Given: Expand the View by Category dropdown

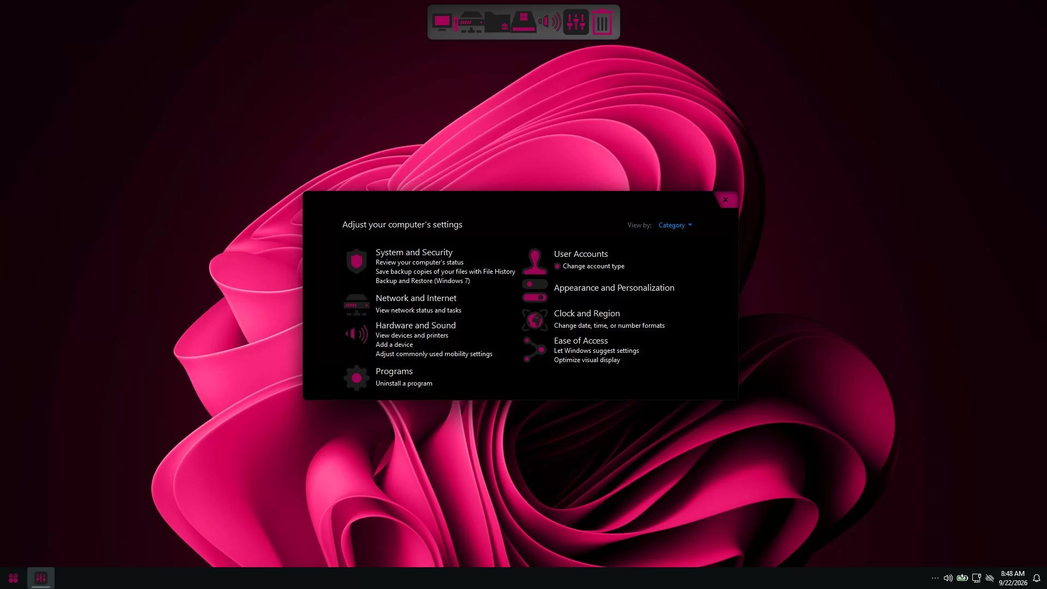Looking at the screenshot, I should 675,225.
